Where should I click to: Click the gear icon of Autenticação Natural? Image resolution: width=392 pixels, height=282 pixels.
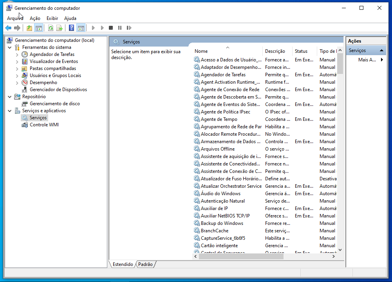197,201
